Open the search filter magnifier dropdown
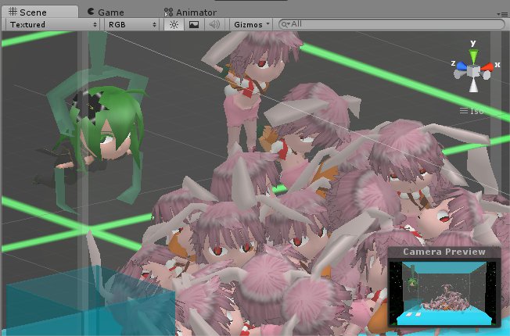This screenshot has width=510, height=336. [x=285, y=24]
